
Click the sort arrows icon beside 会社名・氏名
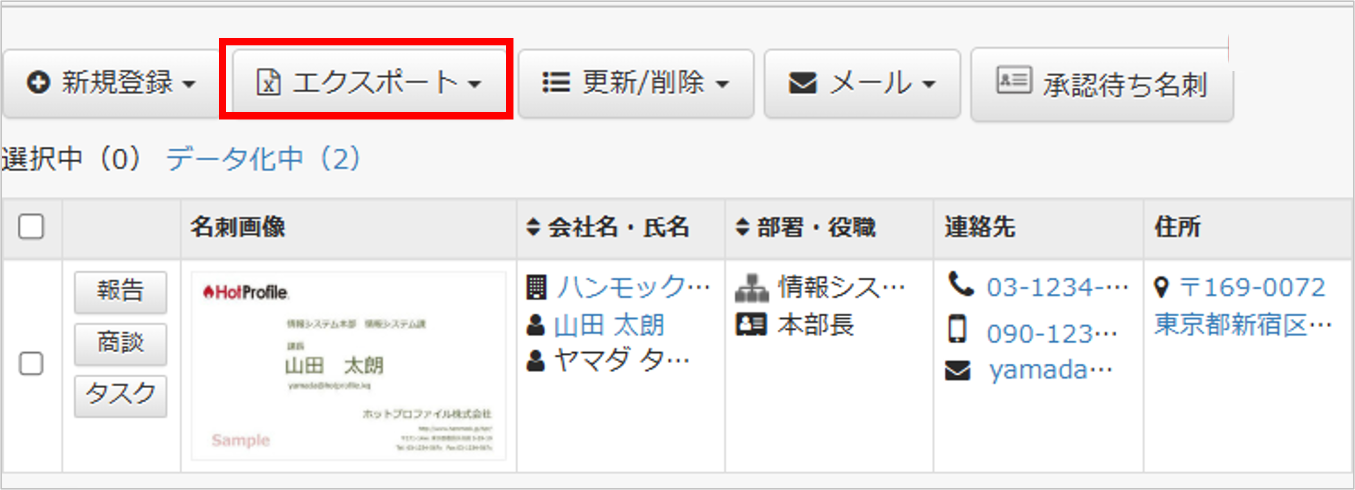tap(533, 227)
